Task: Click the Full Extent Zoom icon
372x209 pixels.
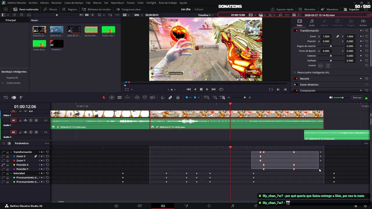Action: 207,98
